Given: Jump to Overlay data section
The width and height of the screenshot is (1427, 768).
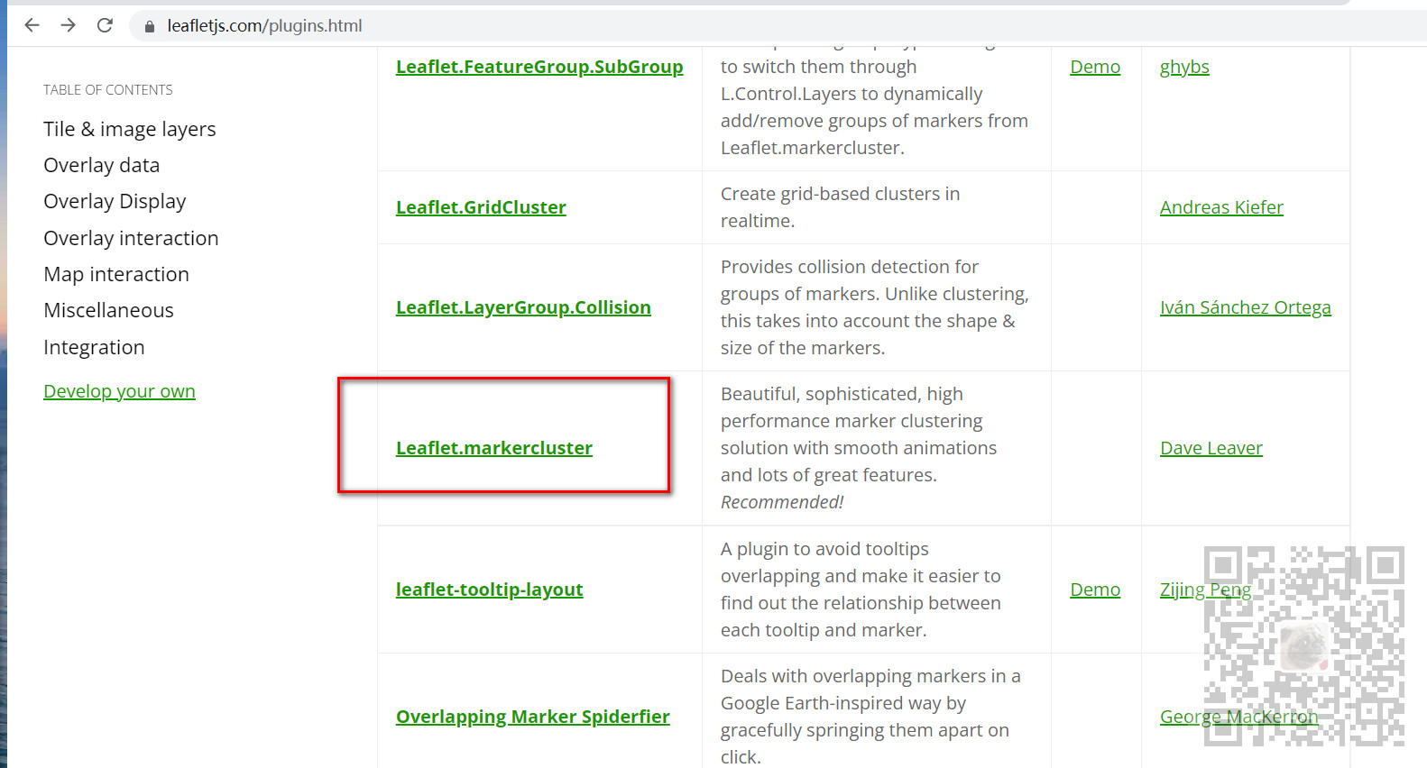Looking at the screenshot, I should [102, 165].
